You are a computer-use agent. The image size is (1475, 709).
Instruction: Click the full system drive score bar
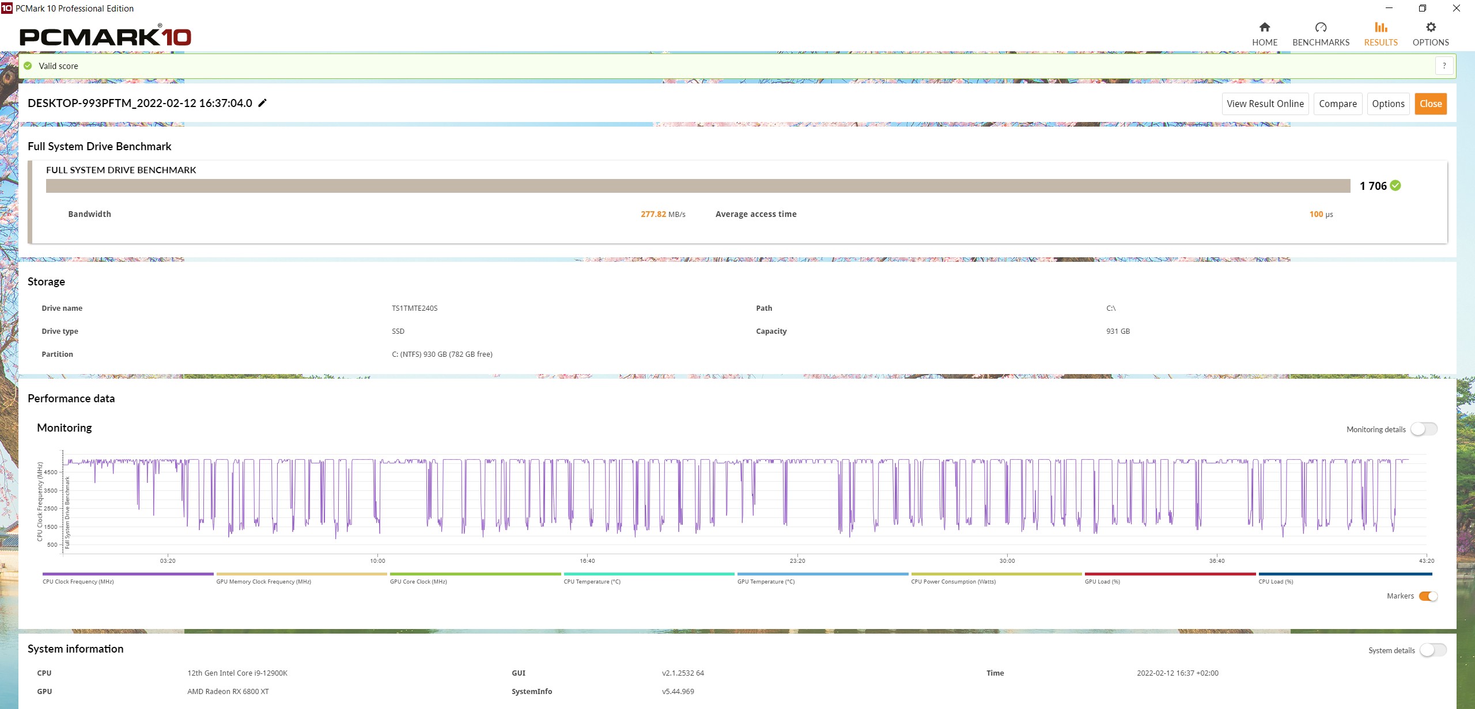[x=697, y=186]
